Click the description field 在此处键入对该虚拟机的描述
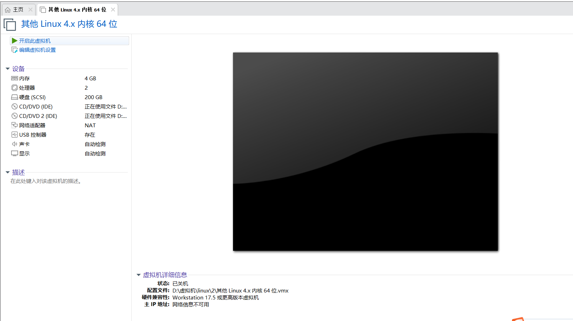The height and width of the screenshot is (321, 573). (x=46, y=181)
